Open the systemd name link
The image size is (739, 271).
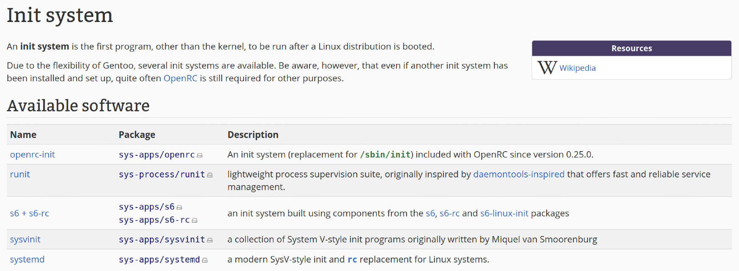coord(27,259)
